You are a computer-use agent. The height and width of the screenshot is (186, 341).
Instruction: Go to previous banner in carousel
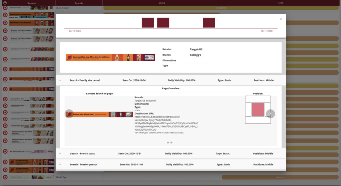(69, 114)
